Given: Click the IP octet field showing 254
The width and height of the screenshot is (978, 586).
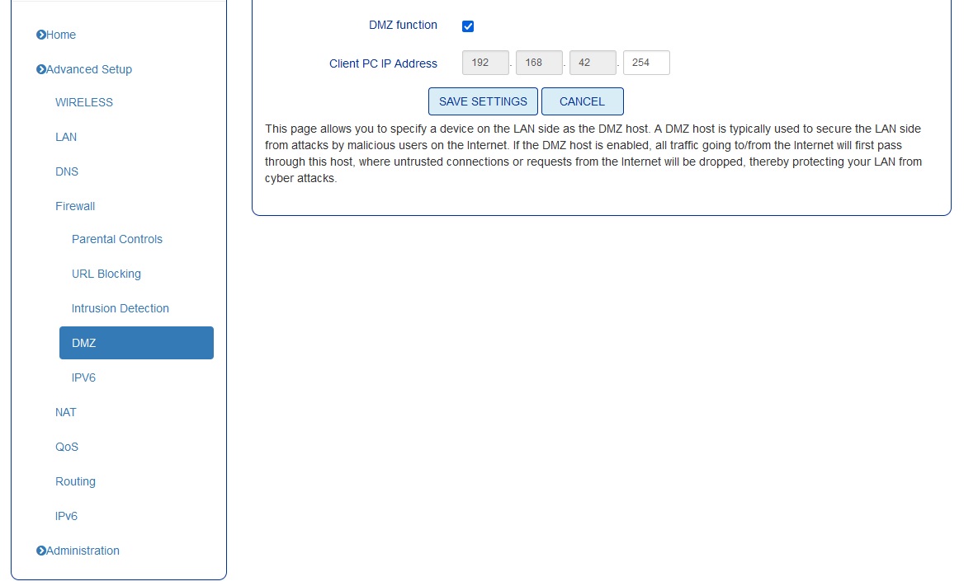Looking at the screenshot, I should pos(646,63).
